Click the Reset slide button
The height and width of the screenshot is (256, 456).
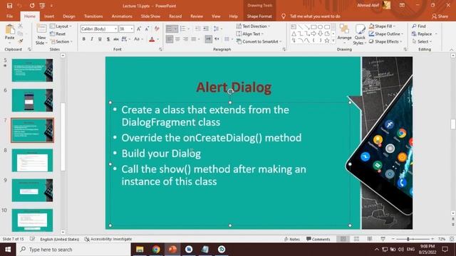58,34
